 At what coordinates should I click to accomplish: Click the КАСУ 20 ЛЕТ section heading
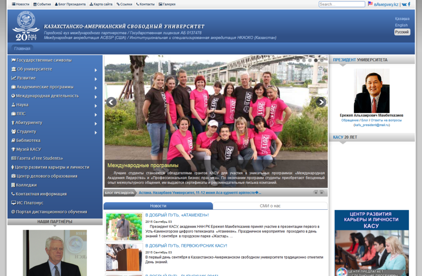coord(345,137)
